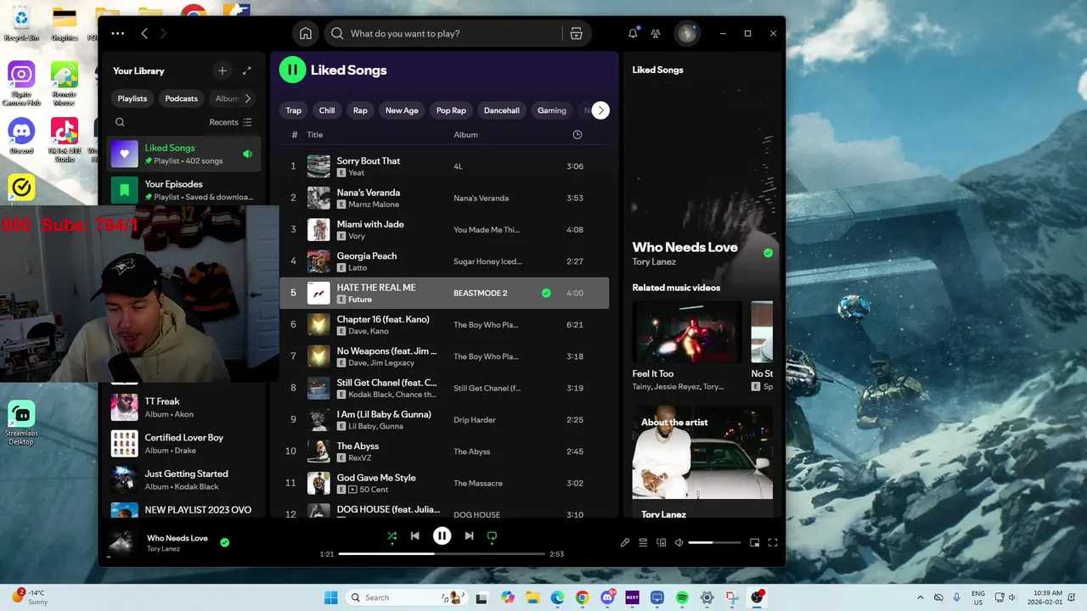
Task: Open the Drip Harder album link
Action: (475, 420)
